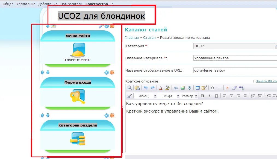The image size is (277, 159).
Task: Move the Форма входа block up
Action: point(42,72)
